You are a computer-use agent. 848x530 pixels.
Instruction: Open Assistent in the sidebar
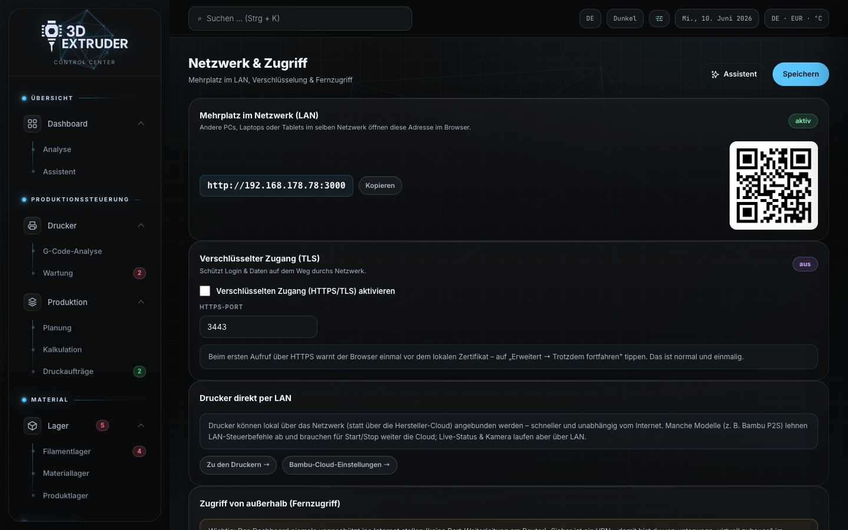(59, 172)
